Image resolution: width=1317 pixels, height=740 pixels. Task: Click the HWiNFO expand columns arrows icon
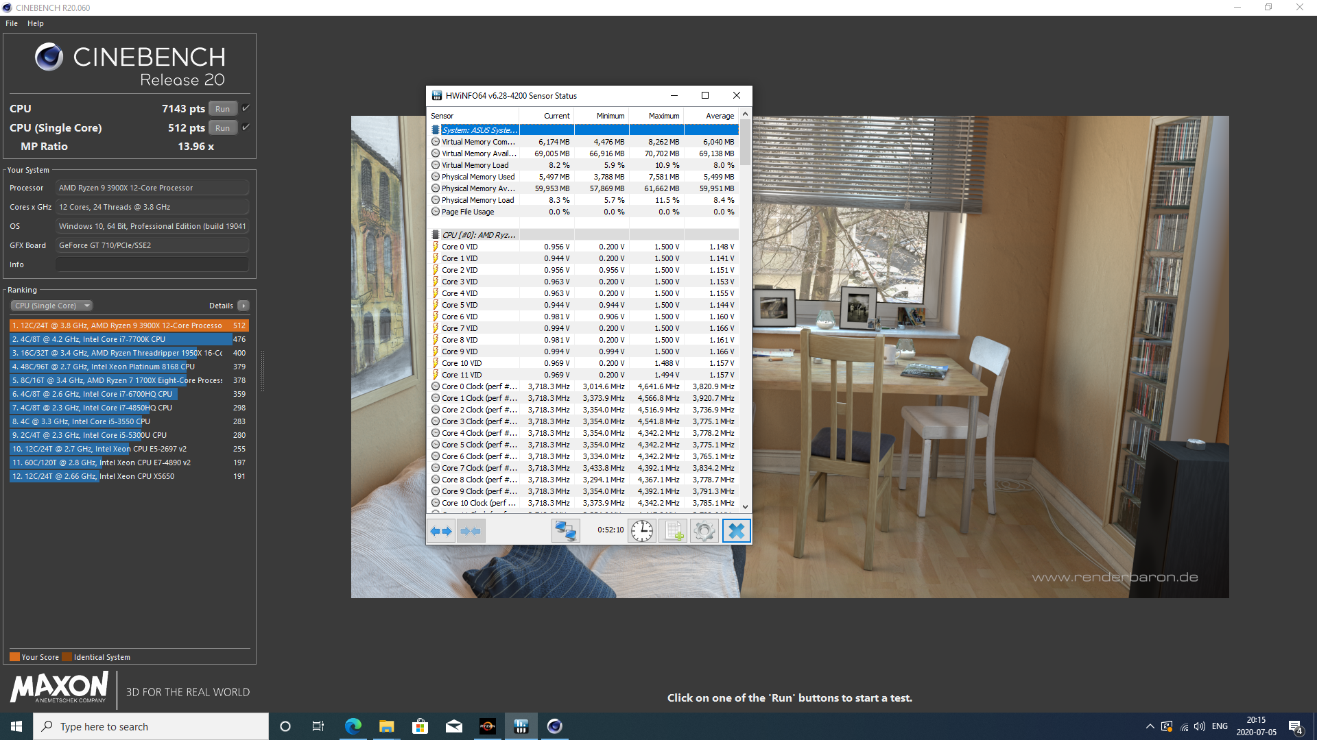coord(441,531)
